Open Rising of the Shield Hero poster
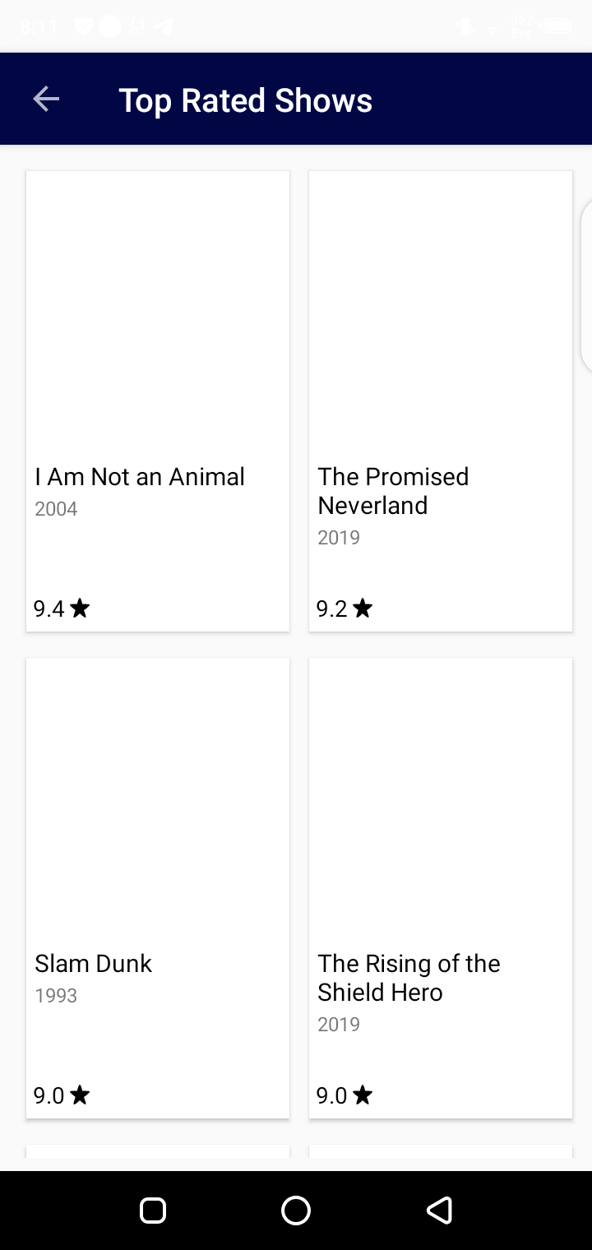 click(x=441, y=799)
